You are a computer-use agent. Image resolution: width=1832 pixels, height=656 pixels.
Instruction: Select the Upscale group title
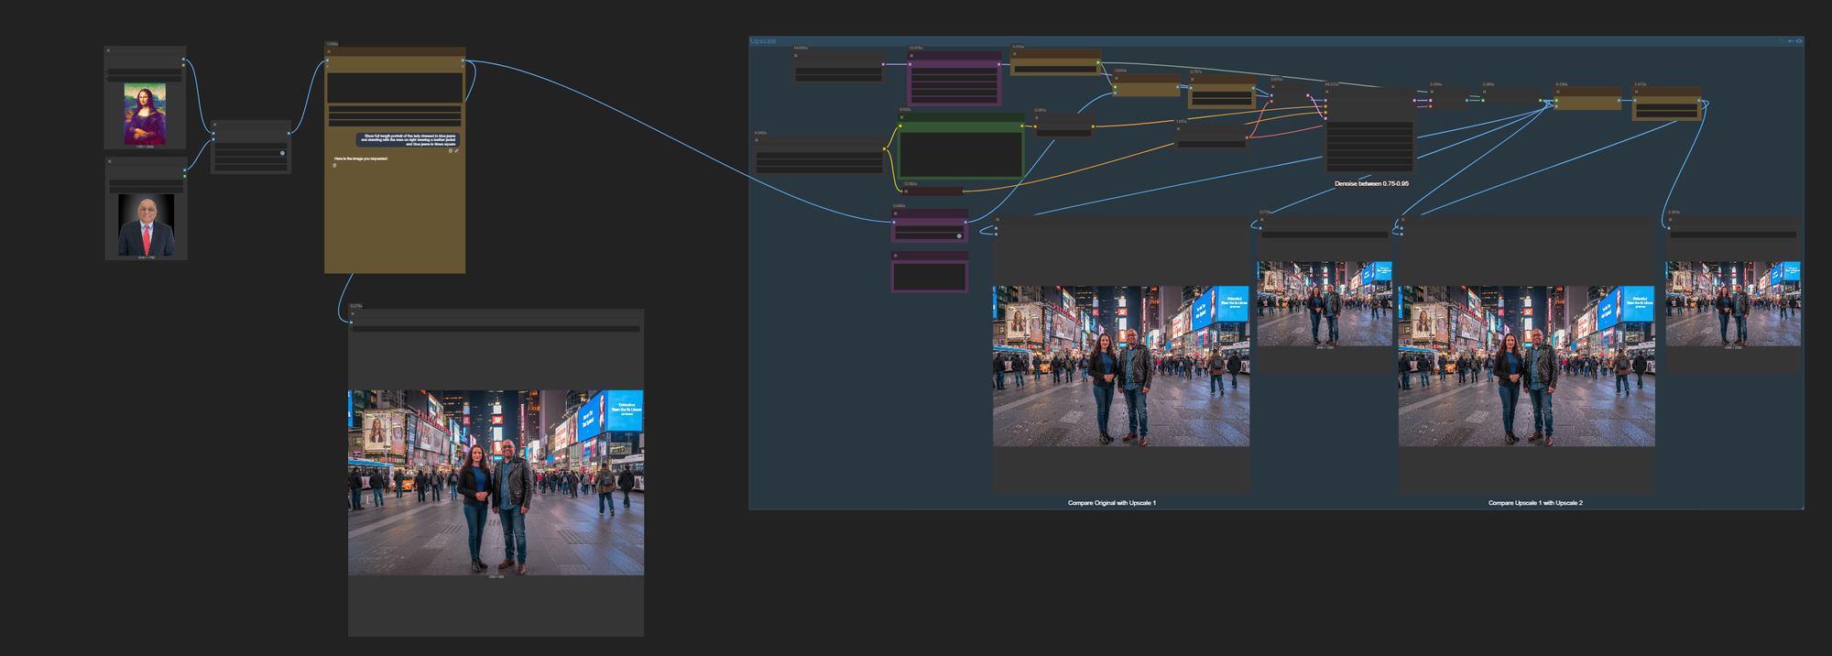pyautogui.click(x=763, y=41)
